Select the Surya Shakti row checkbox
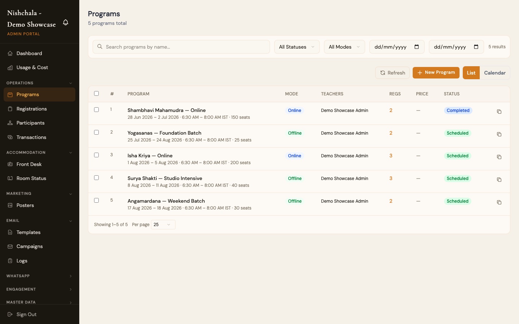Viewport: 519px width, 324px height. click(x=96, y=177)
